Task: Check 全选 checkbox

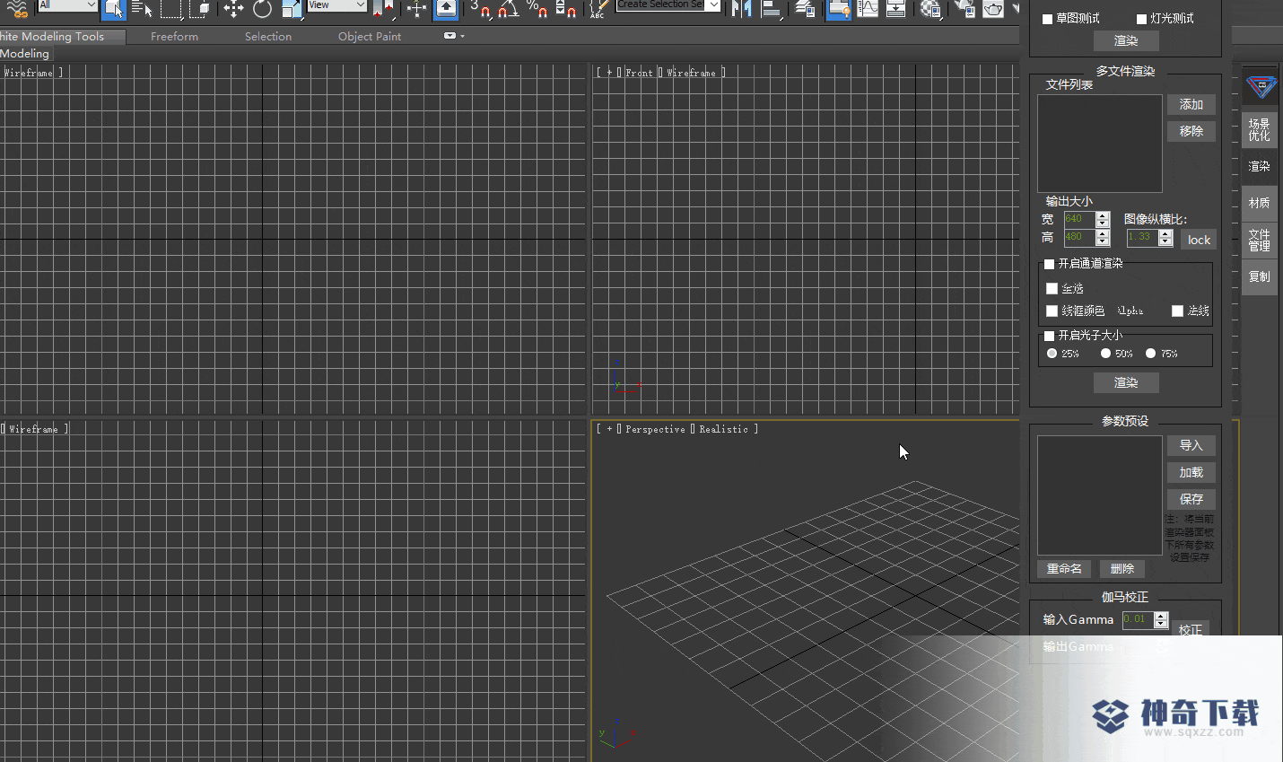Action: (x=1052, y=288)
